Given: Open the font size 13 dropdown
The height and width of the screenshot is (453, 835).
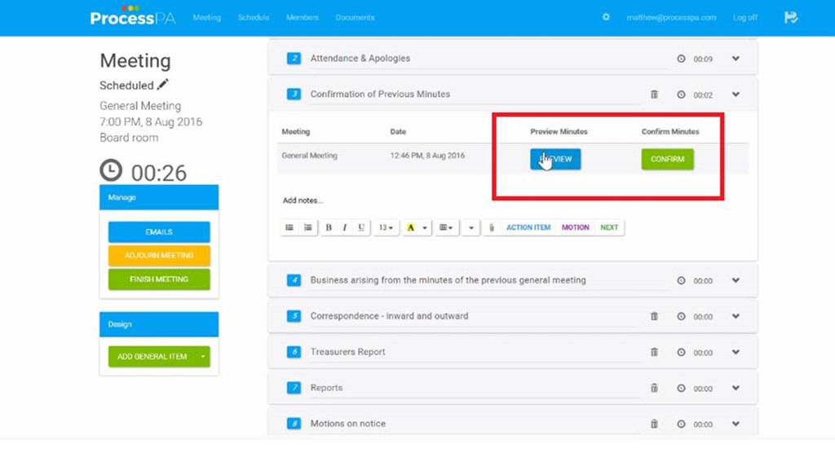Looking at the screenshot, I should tap(386, 228).
